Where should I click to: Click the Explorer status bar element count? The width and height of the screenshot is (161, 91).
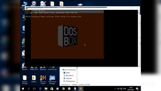(65, 85)
